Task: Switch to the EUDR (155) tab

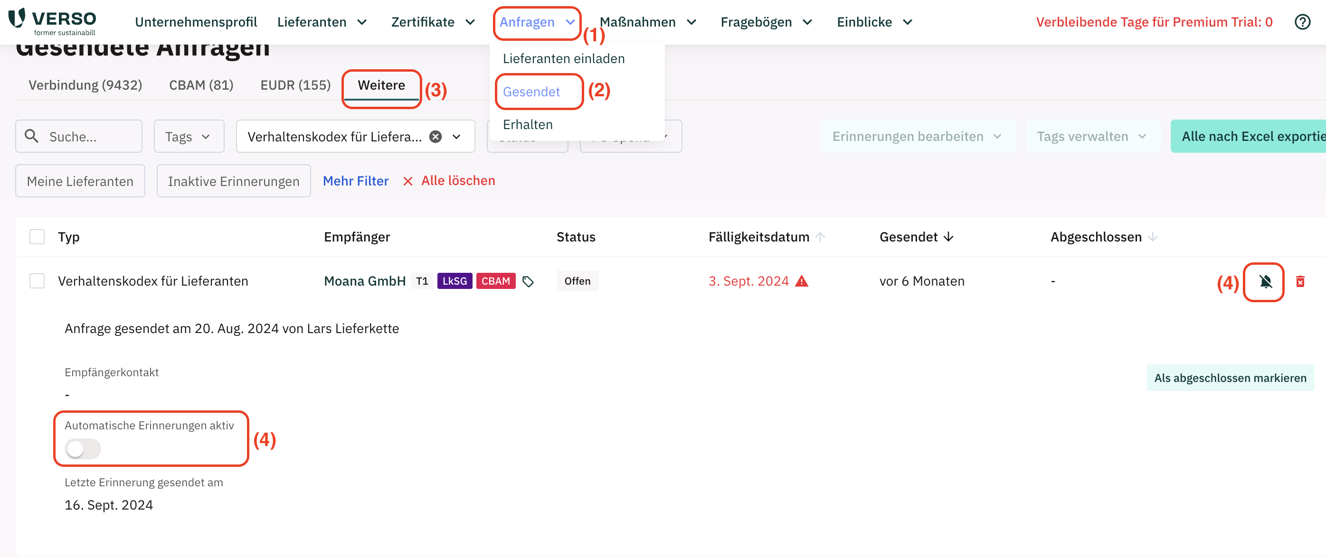Action: [x=295, y=85]
